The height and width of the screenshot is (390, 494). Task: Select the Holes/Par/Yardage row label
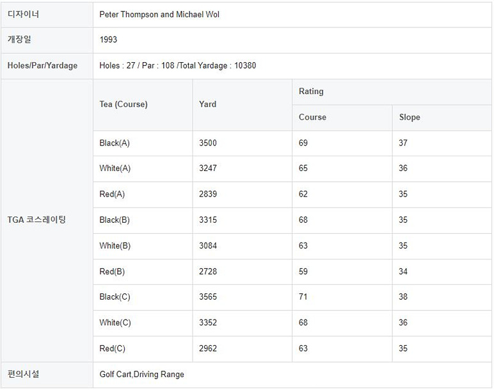[42, 65]
